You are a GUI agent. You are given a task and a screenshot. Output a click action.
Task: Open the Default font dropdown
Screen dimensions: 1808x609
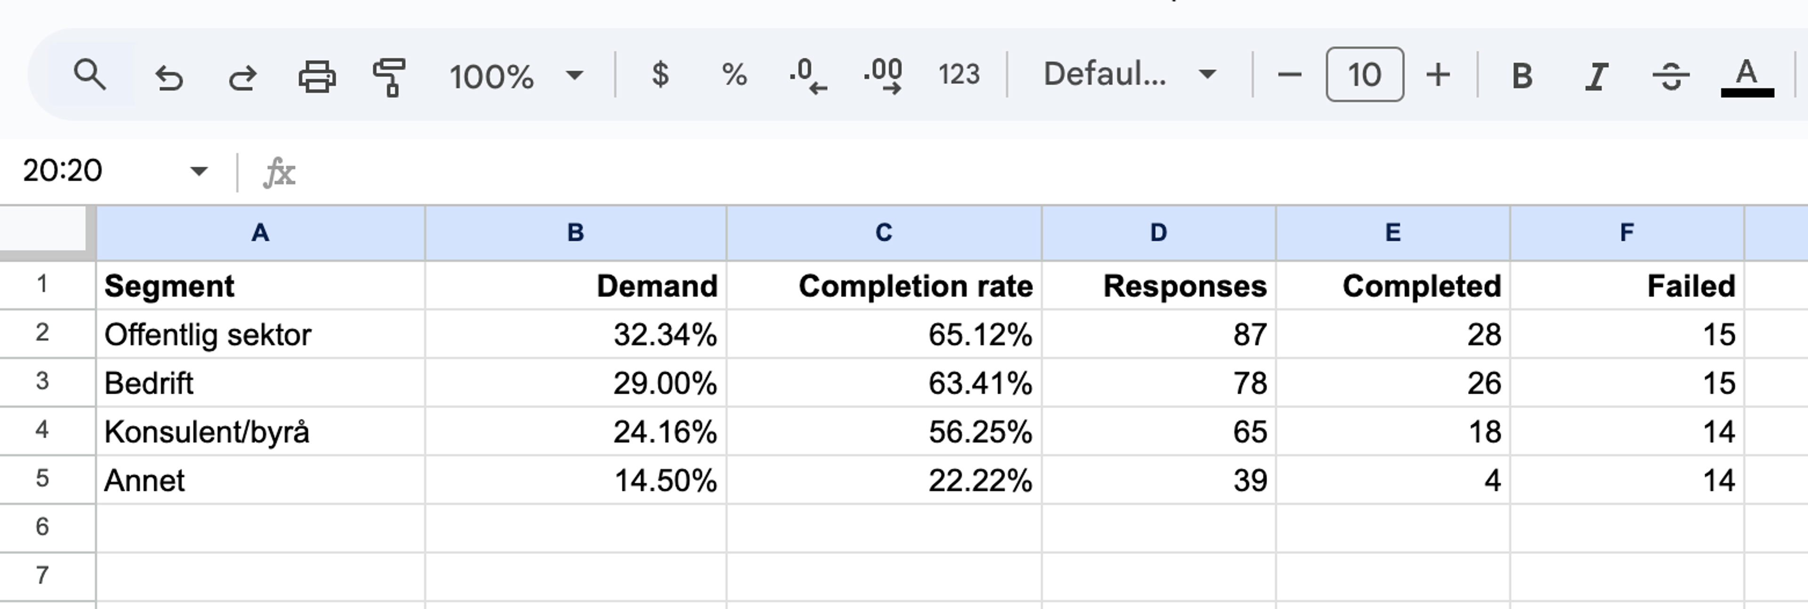[x=1130, y=74]
